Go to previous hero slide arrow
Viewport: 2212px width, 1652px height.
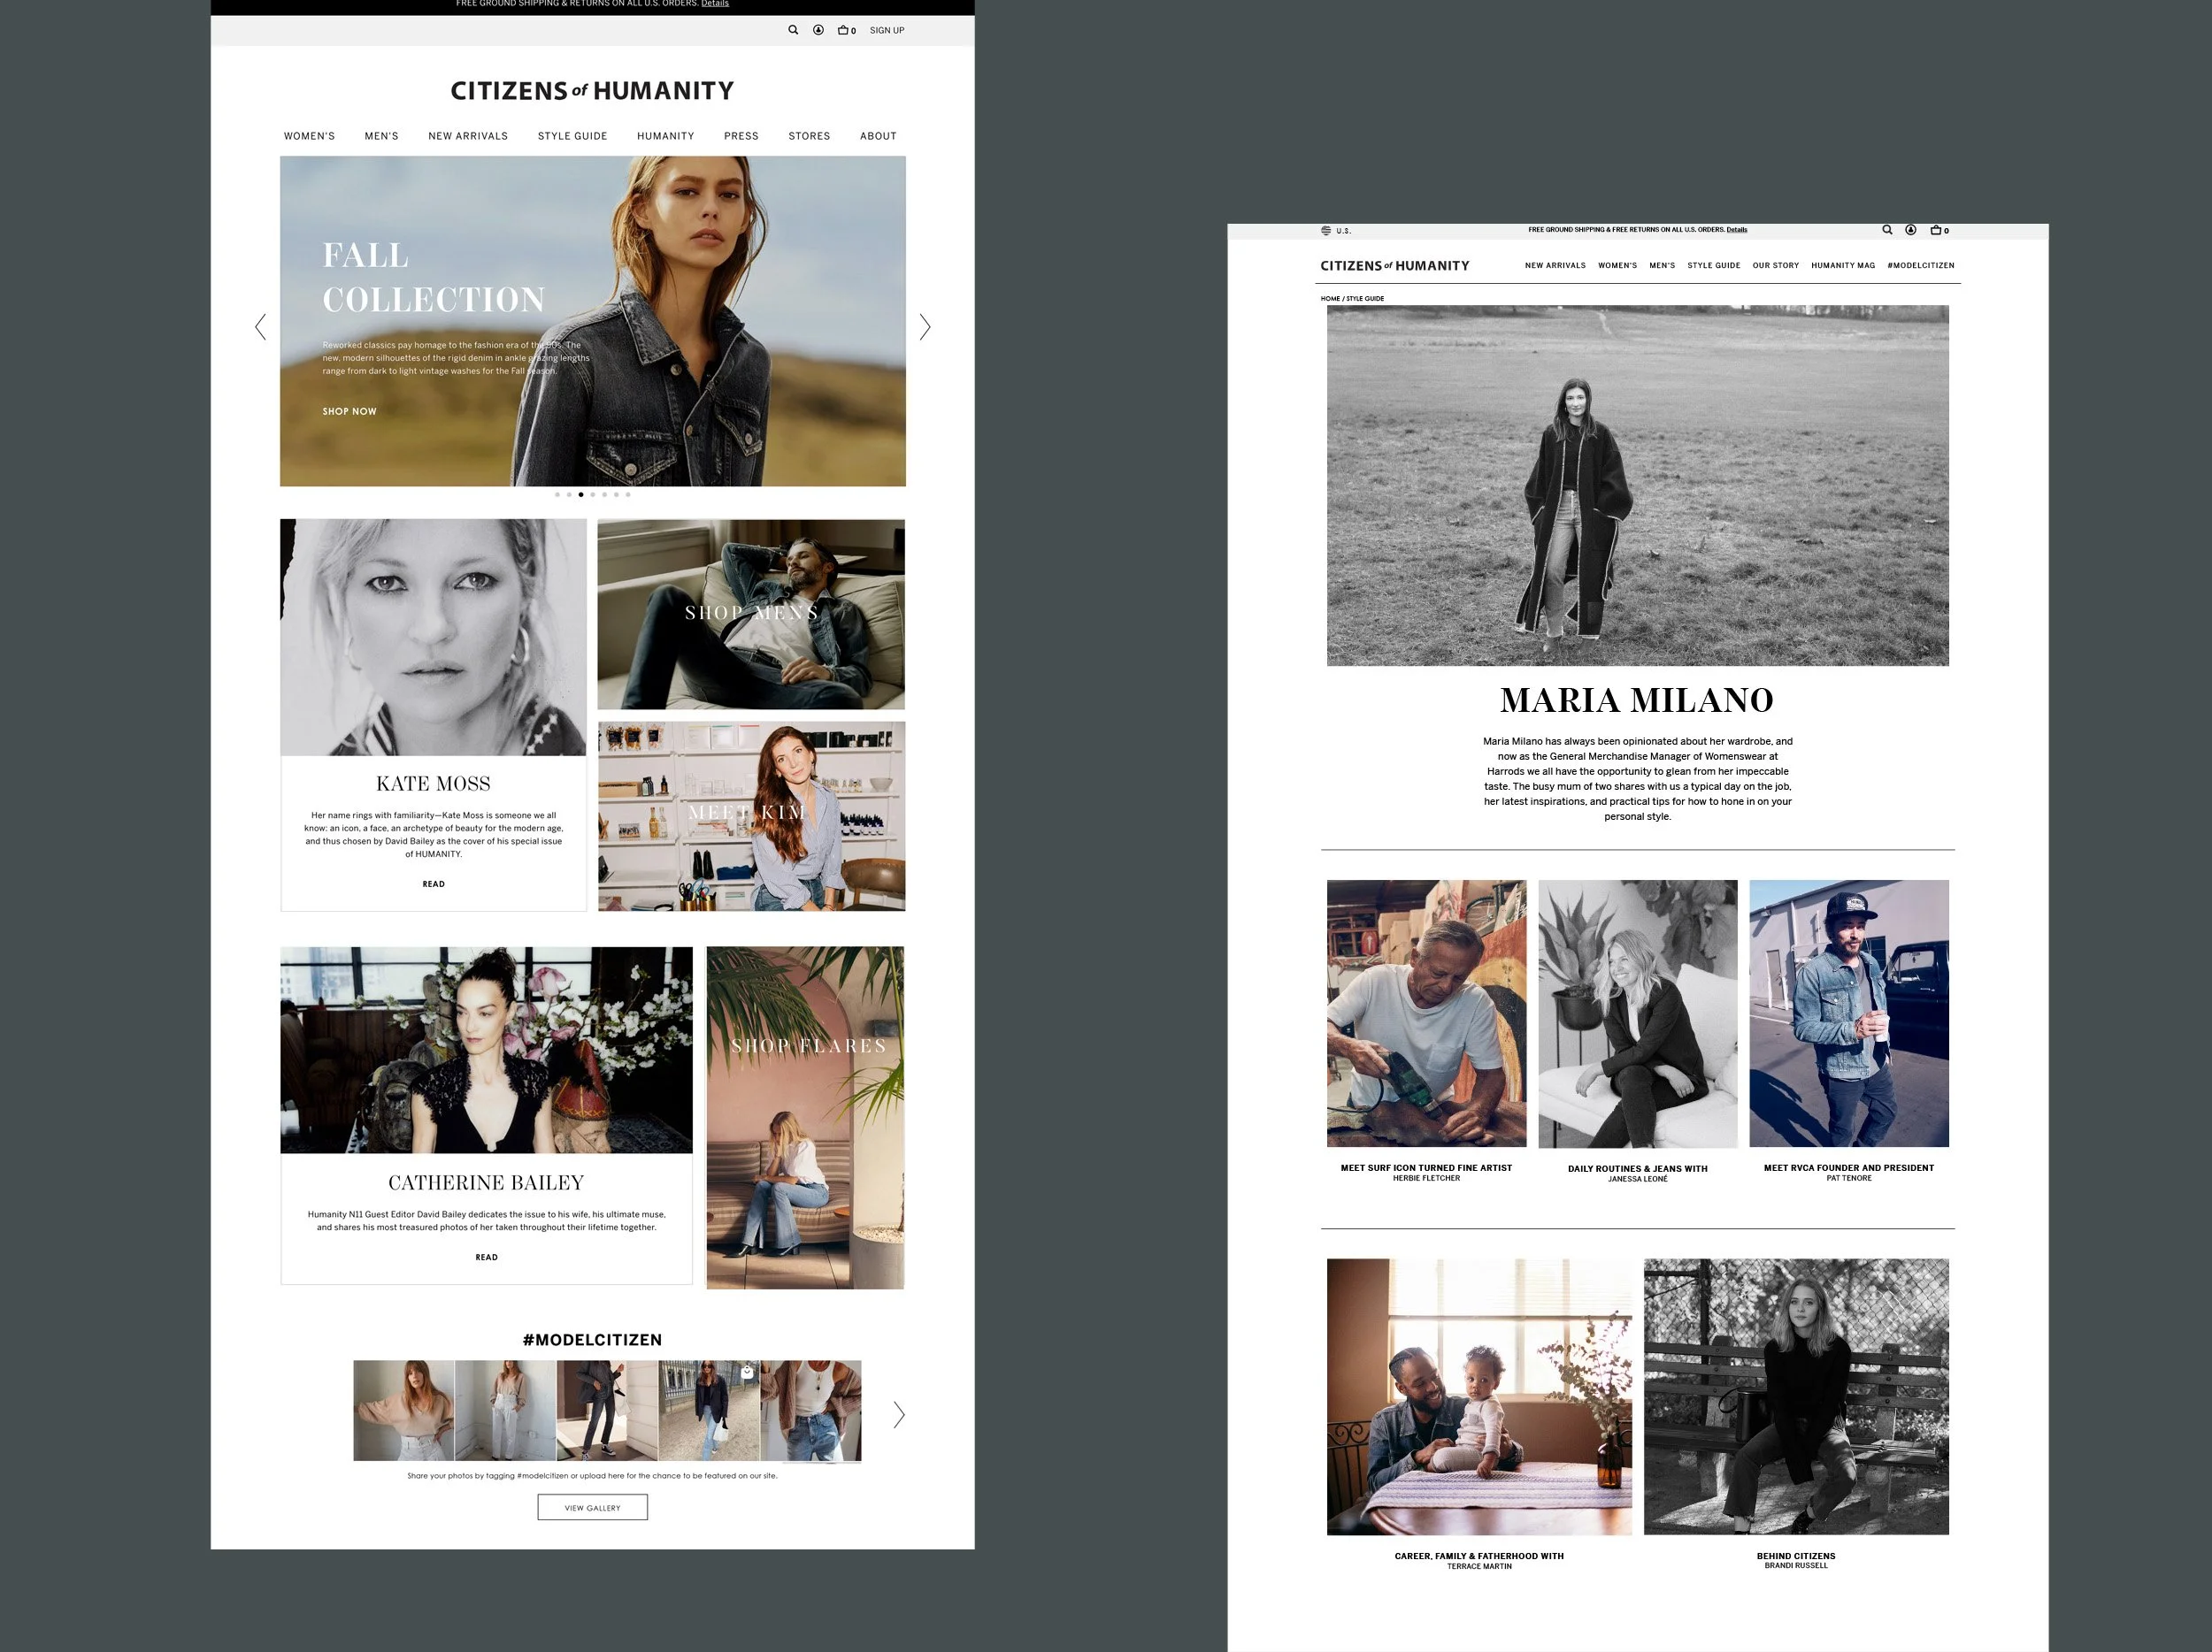click(x=261, y=327)
